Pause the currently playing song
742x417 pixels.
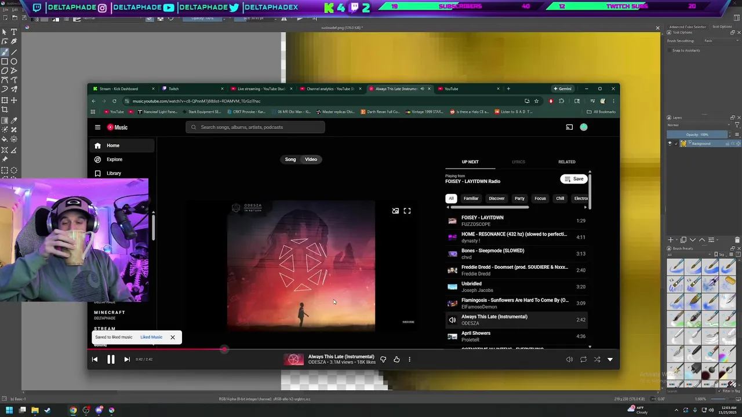pos(111,360)
